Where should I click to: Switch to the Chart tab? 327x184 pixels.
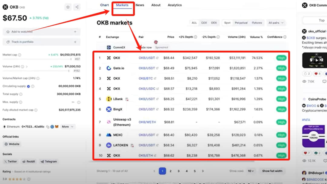105,5
